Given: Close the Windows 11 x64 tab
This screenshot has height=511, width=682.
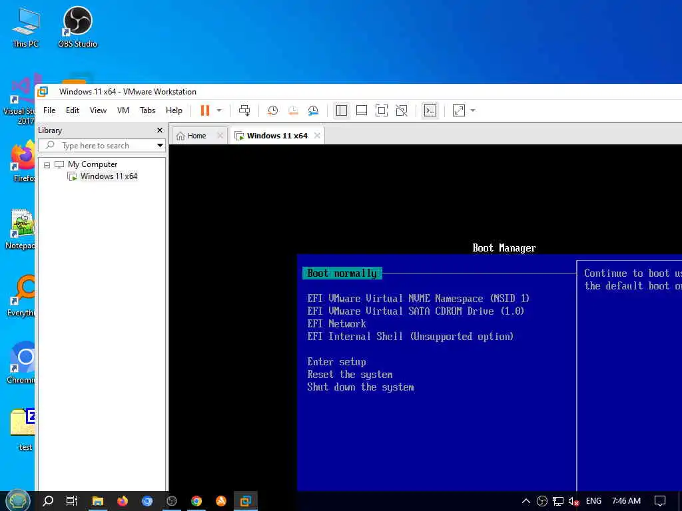Looking at the screenshot, I should click(x=318, y=136).
